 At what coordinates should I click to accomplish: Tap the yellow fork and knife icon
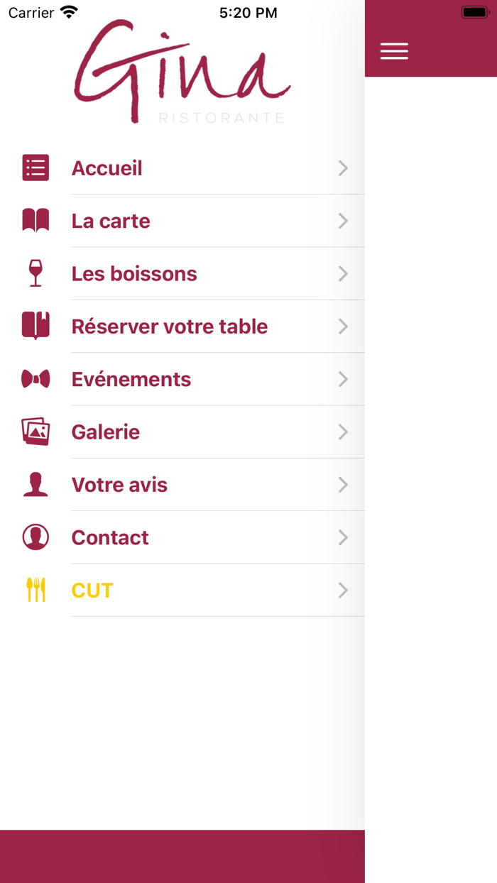click(x=35, y=590)
